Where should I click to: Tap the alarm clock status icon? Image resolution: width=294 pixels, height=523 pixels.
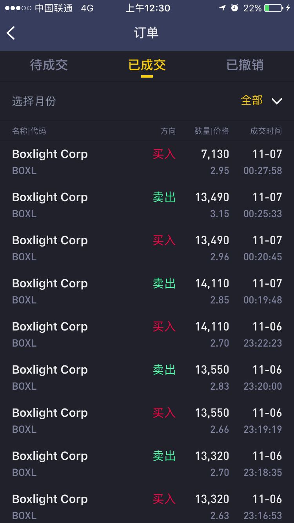234,8
